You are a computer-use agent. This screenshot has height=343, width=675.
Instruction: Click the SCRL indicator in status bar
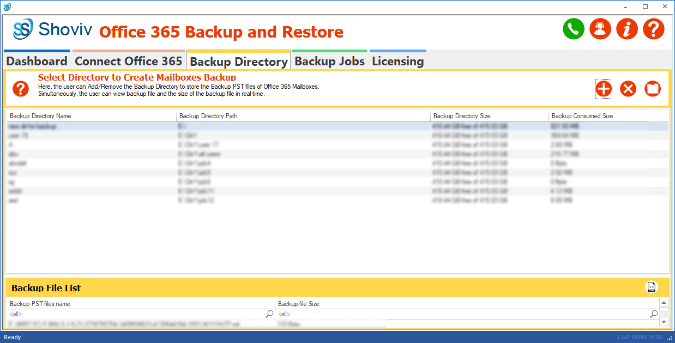click(656, 337)
